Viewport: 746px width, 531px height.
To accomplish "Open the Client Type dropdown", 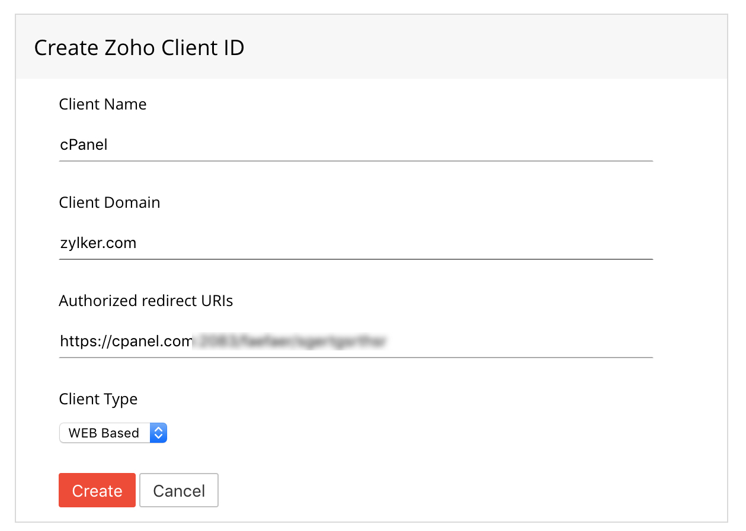I will (x=113, y=433).
